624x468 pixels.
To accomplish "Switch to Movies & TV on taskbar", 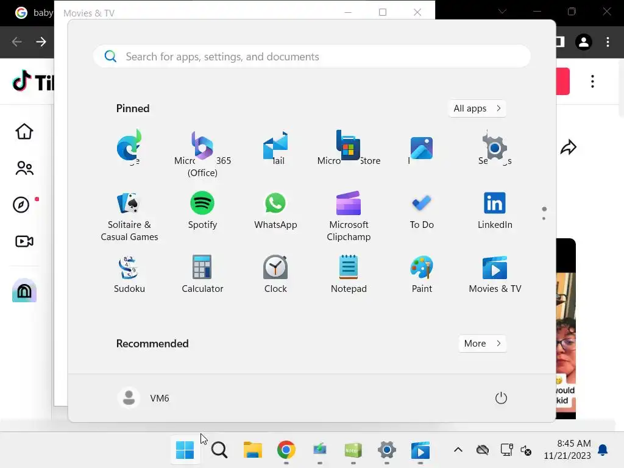I will pyautogui.click(x=420, y=450).
